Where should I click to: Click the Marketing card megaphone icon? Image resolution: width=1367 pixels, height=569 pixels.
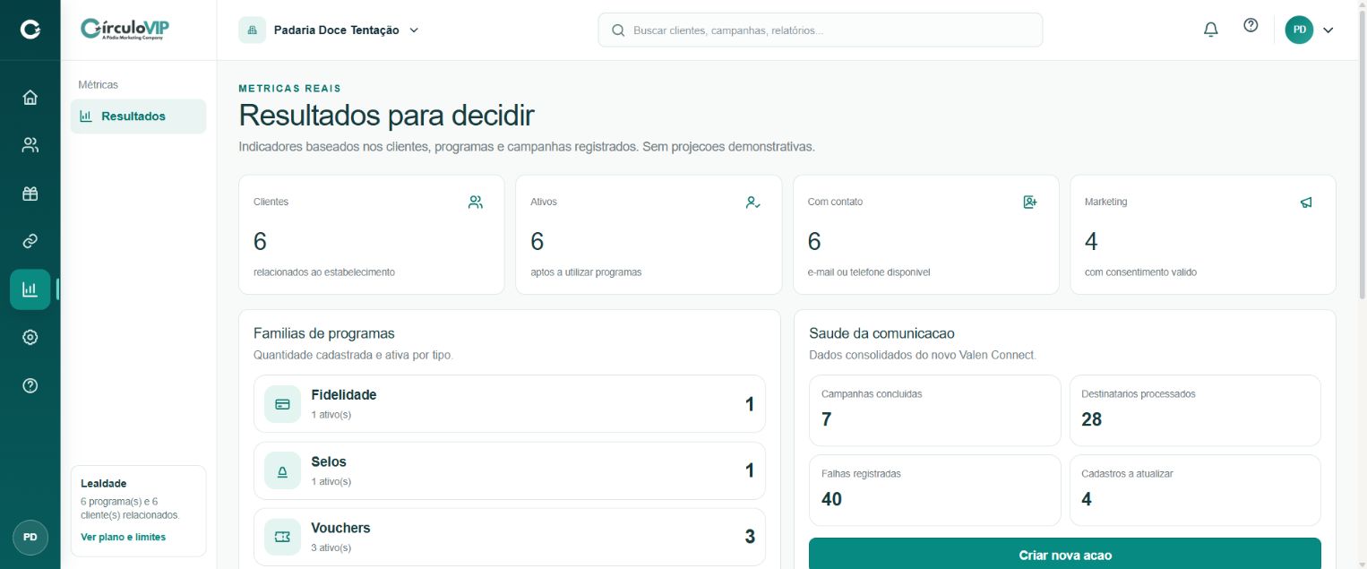1307,203
